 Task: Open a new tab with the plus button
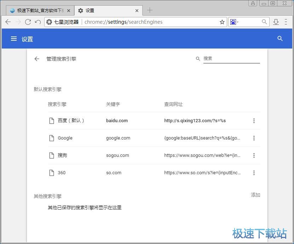pos(150,10)
